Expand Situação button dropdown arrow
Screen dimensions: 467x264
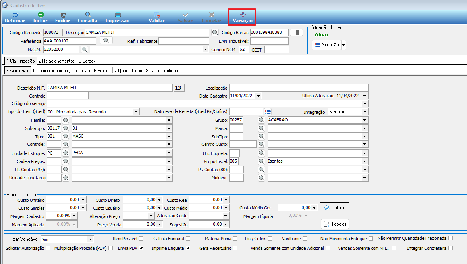pyautogui.click(x=344, y=45)
